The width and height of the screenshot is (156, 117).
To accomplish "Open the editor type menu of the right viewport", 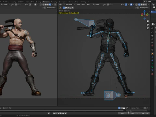I will (60, 5).
